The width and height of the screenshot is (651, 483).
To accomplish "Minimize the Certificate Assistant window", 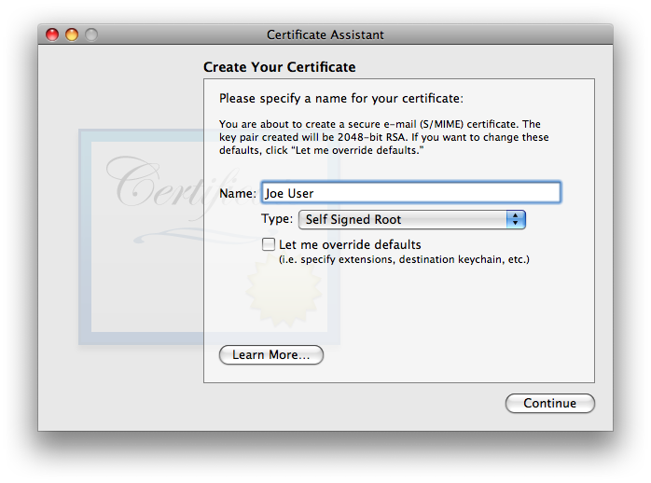I will point(72,34).
